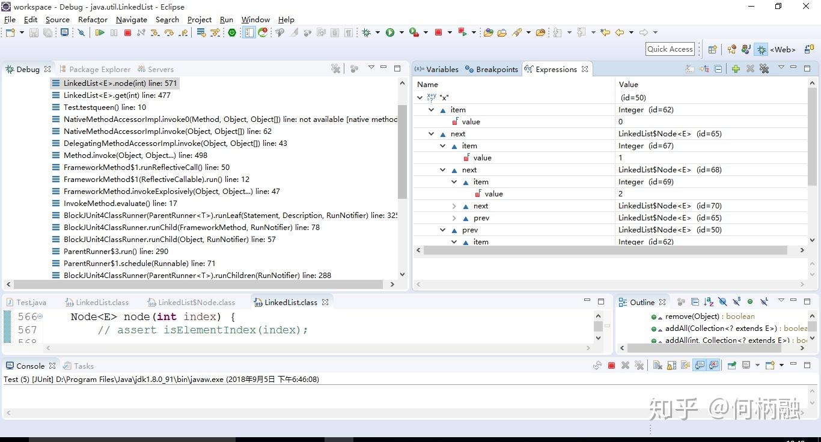The image size is (821, 442).
Task: Click the green Run launch button
Action: point(390,32)
